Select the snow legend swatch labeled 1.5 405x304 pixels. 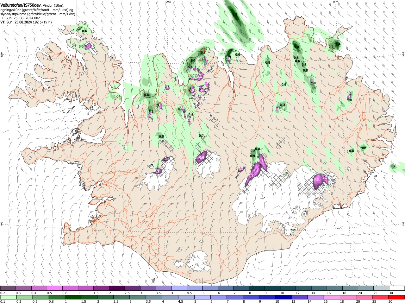pos(101,288)
